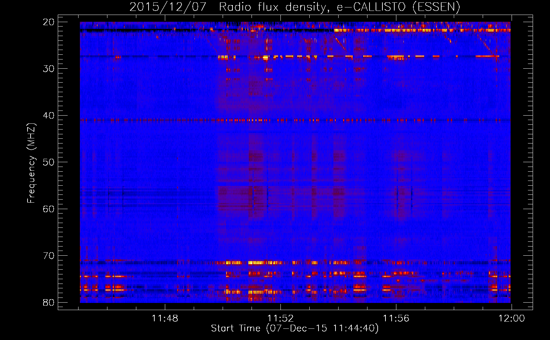Image resolution: width=550 pixels, height=340 pixels.
Task: Click the "Start Time (07-Dec-15 11:44:40)" axis label
Action: (295, 328)
